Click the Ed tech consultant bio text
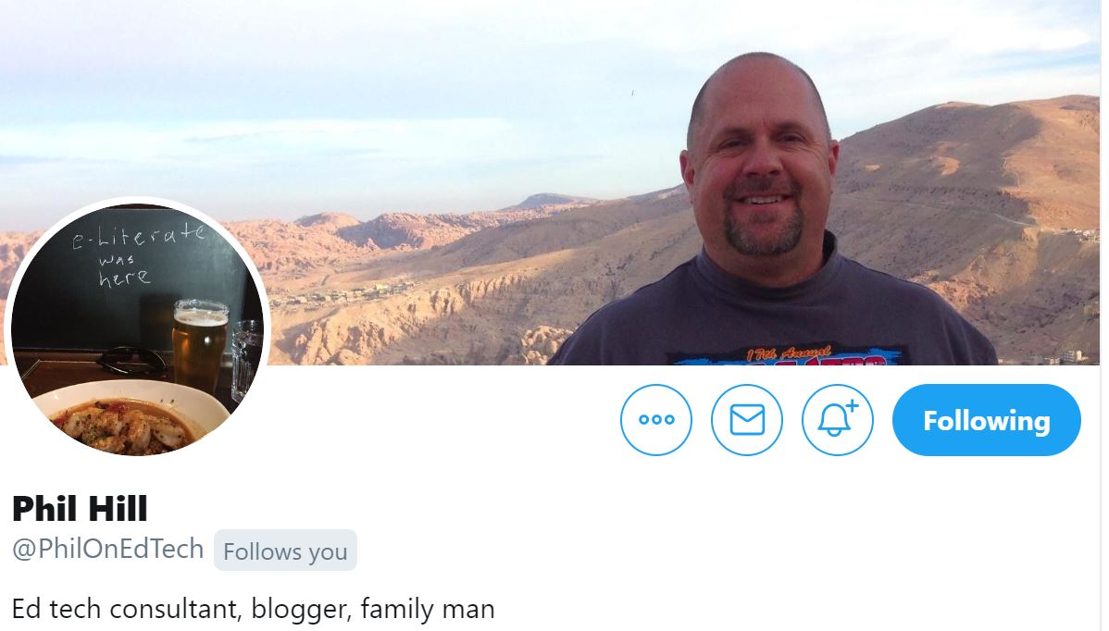The image size is (1109, 631). tap(254, 609)
